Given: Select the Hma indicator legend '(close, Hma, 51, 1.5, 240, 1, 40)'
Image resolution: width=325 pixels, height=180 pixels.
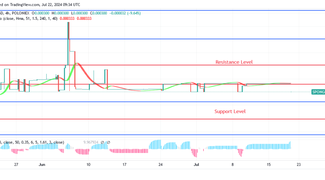Looking at the screenshot, I should pyautogui.click(x=30, y=18).
